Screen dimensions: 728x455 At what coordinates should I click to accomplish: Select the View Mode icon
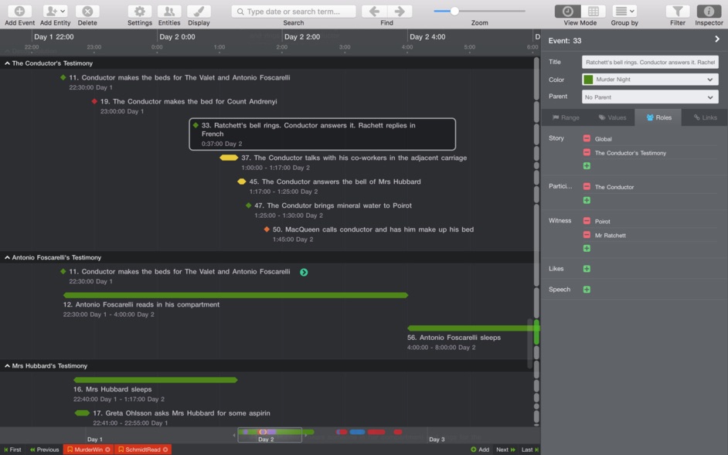point(567,12)
